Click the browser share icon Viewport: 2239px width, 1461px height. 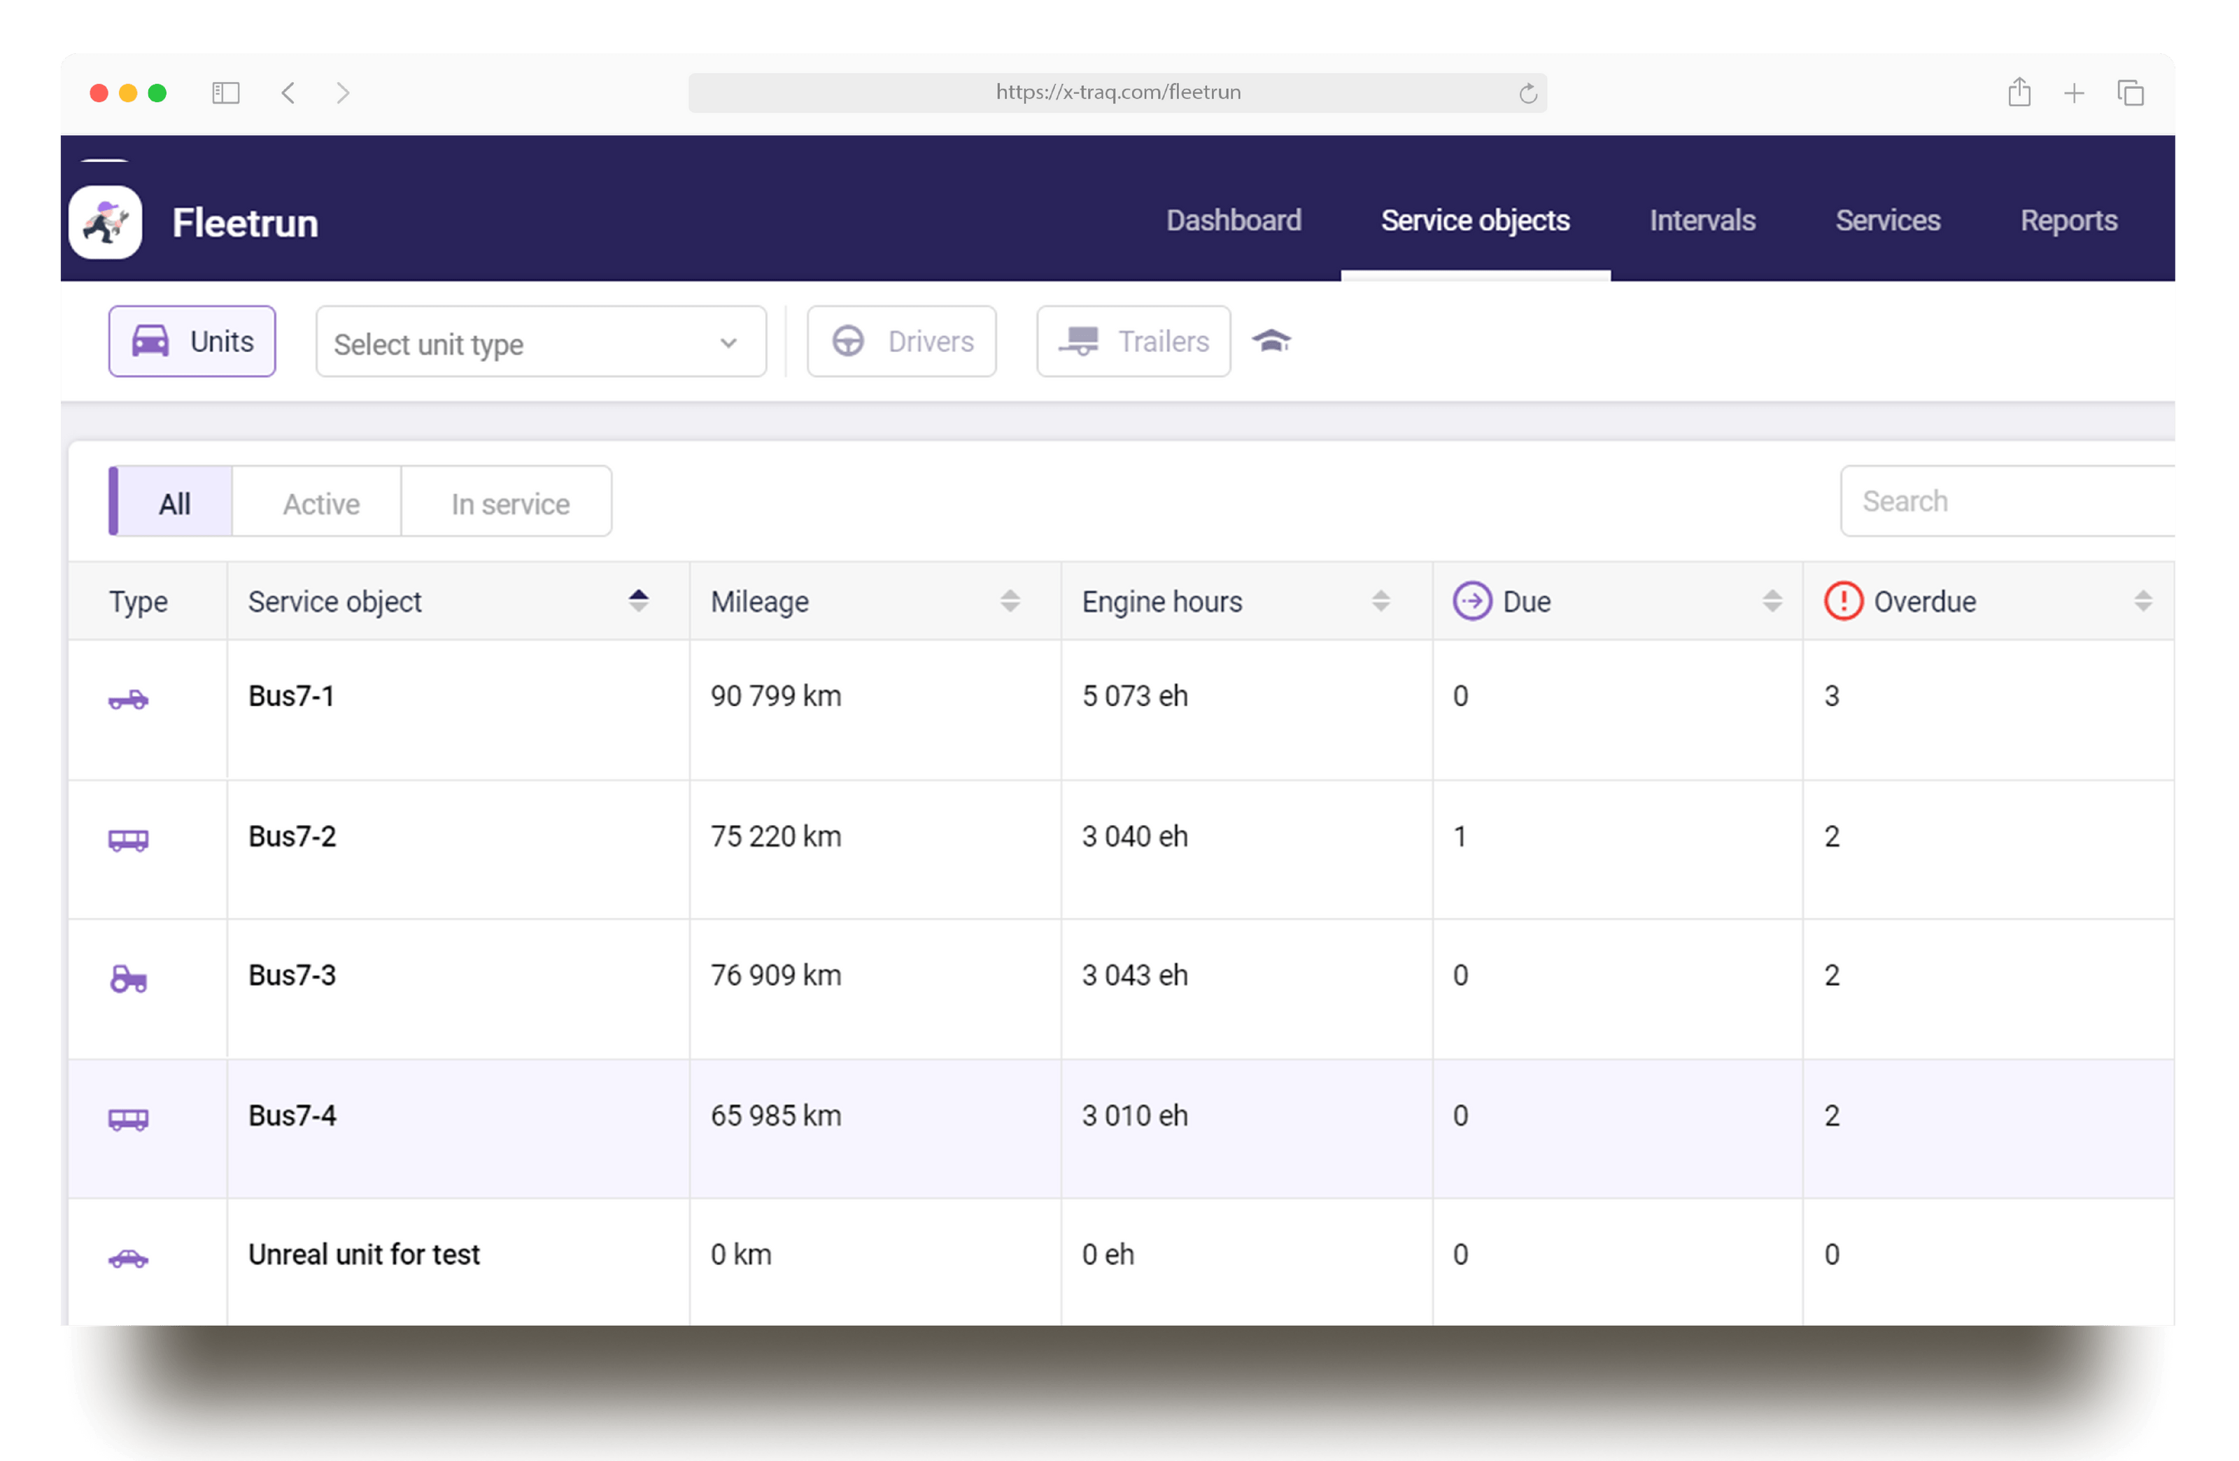pos(2019,92)
